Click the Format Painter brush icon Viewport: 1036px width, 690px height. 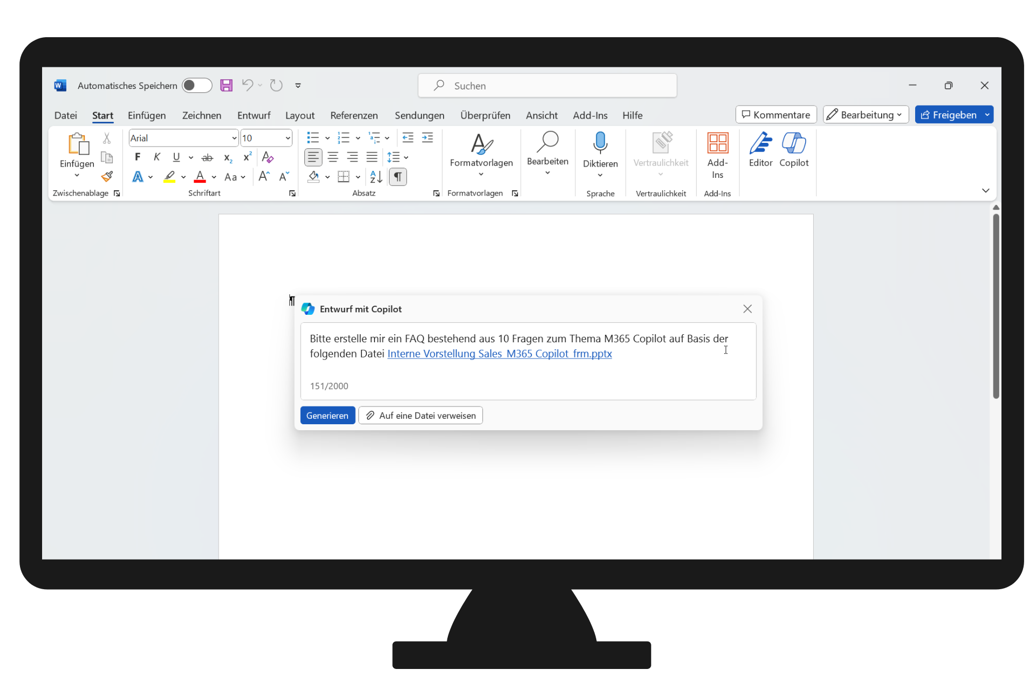pyautogui.click(x=107, y=177)
